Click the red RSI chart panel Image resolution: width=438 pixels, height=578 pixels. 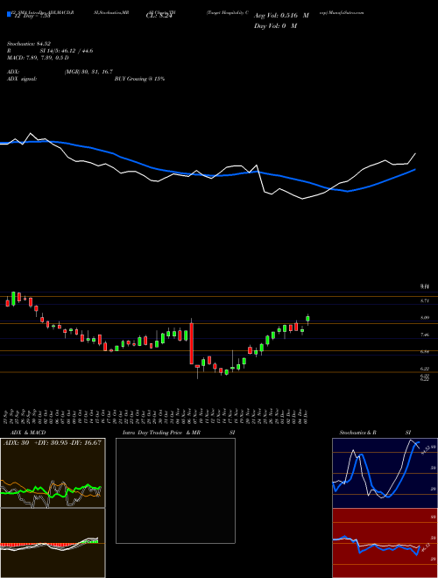tap(385, 543)
